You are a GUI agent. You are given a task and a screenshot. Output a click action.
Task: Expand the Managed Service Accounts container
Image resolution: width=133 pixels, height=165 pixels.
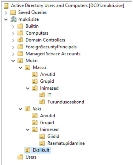pyautogui.click(x=13, y=54)
